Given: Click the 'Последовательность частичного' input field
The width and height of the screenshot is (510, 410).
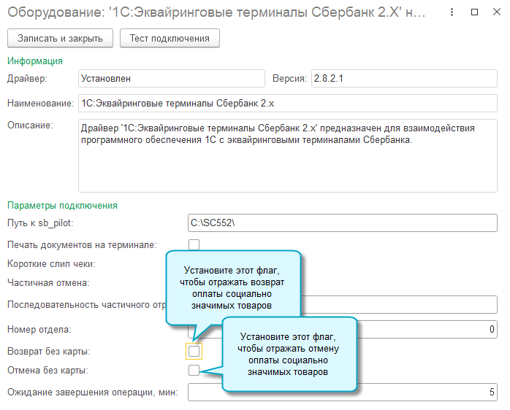Looking at the screenshot, I should coord(399,304).
